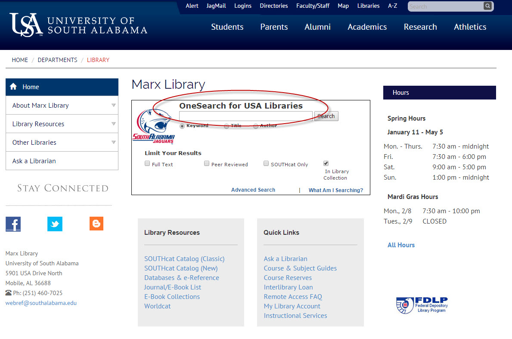This screenshot has width=512, height=339.
Task: Open Libraries in the top bar
Action: coord(368,6)
